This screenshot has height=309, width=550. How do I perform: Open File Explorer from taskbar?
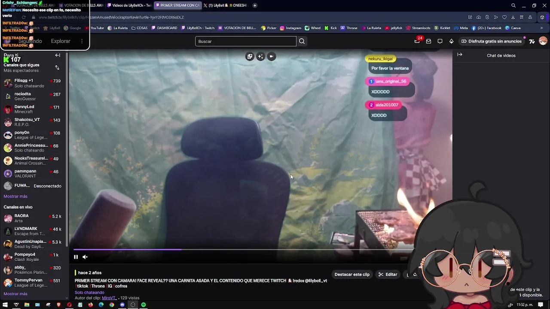tap(27, 305)
